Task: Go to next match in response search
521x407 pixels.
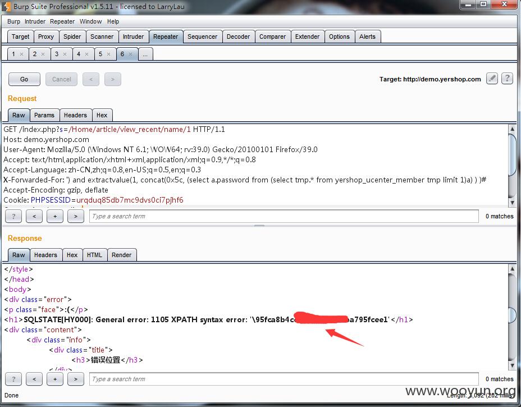Action: tap(76, 379)
